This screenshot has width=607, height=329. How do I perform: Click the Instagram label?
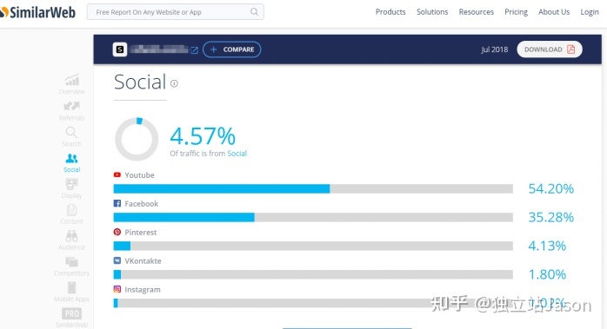pos(143,290)
